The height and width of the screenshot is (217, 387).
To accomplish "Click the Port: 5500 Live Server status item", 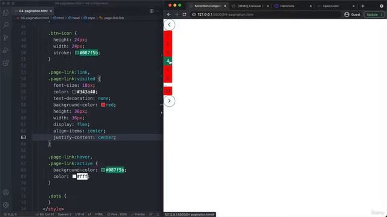I will [x=117, y=215].
